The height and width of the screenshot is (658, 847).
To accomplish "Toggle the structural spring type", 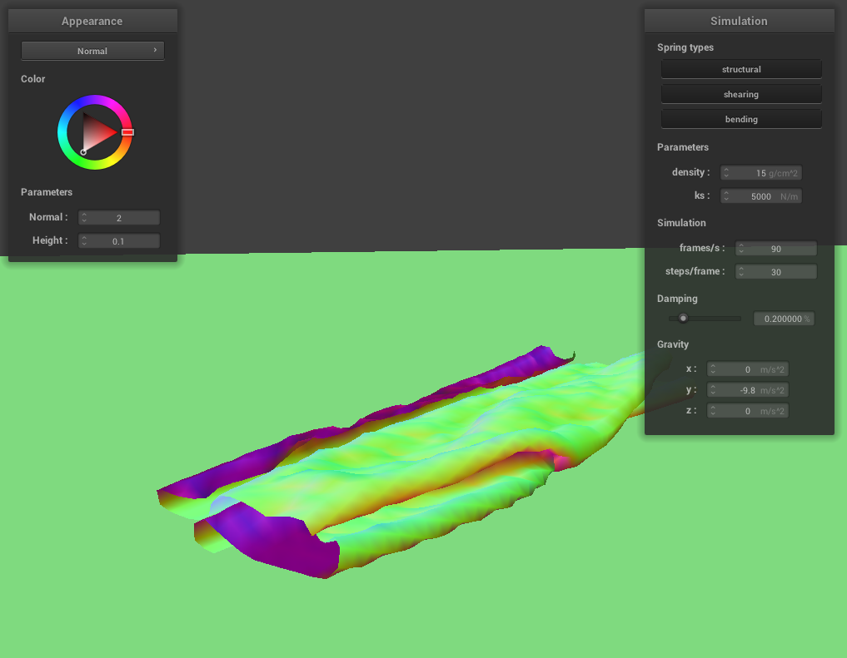I will coord(741,69).
